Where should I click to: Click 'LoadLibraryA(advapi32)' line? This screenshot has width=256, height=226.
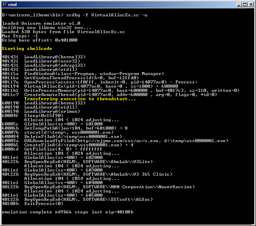tap(44, 65)
